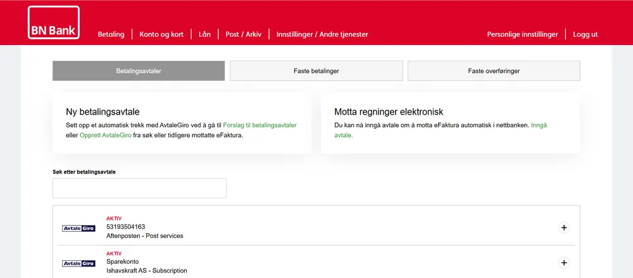Go to Personlige innstillinger
Image resolution: width=633 pixels, height=278 pixels.
pos(522,34)
